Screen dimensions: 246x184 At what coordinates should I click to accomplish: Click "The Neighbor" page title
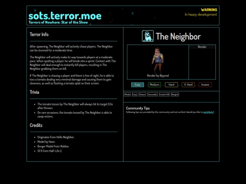(x=178, y=36)
